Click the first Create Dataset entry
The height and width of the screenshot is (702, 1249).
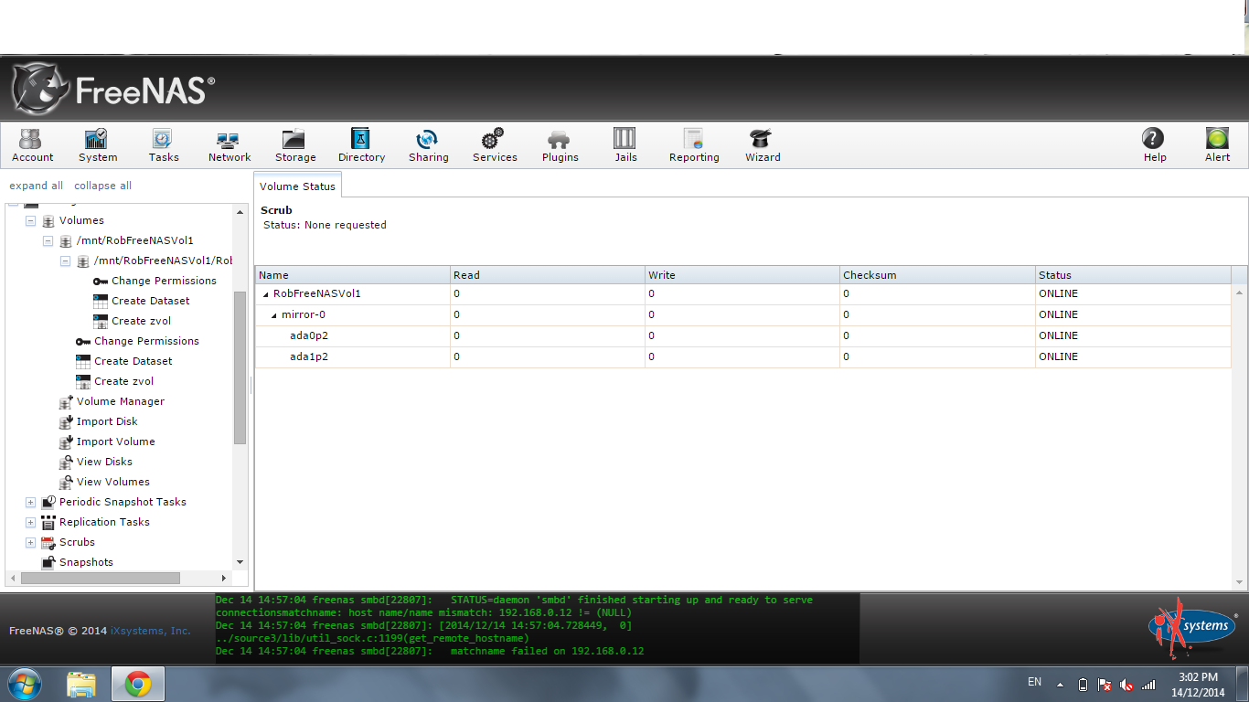point(151,301)
